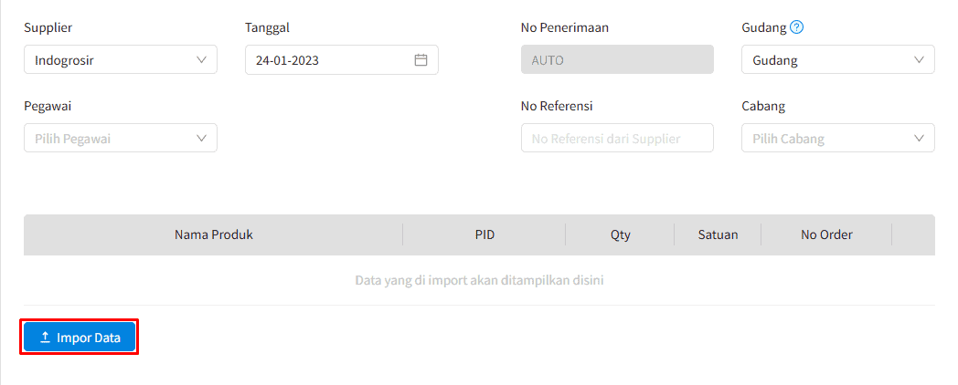Screen dimensions: 958x385
Task: Open the Pilih Cabang dropdown
Action: pyautogui.click(x=837, y=138)
